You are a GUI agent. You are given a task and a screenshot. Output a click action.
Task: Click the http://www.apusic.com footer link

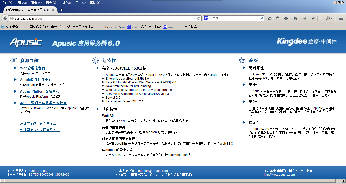[x=279, y=175]
